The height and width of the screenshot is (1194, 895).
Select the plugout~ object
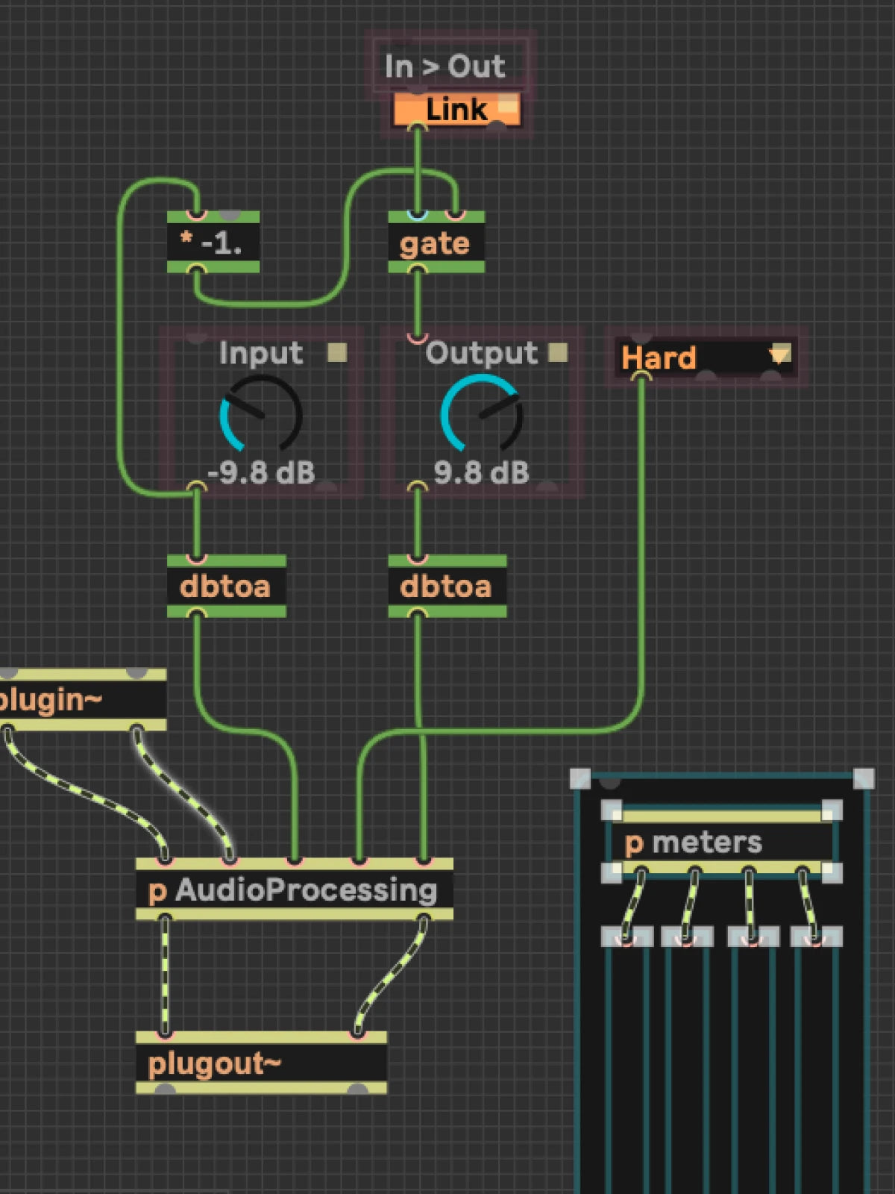pos(261,1063)
